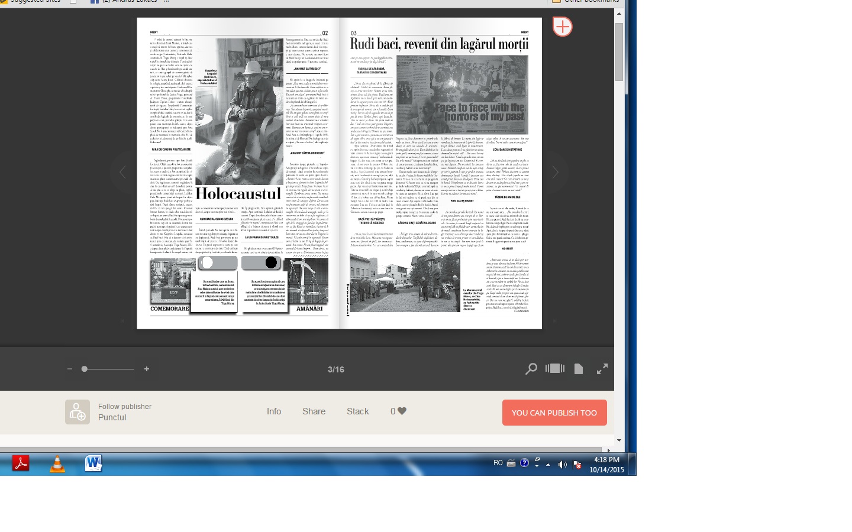Go to next page with right arrow
Viewport: 852px width, 532px height.
[555, 173]
